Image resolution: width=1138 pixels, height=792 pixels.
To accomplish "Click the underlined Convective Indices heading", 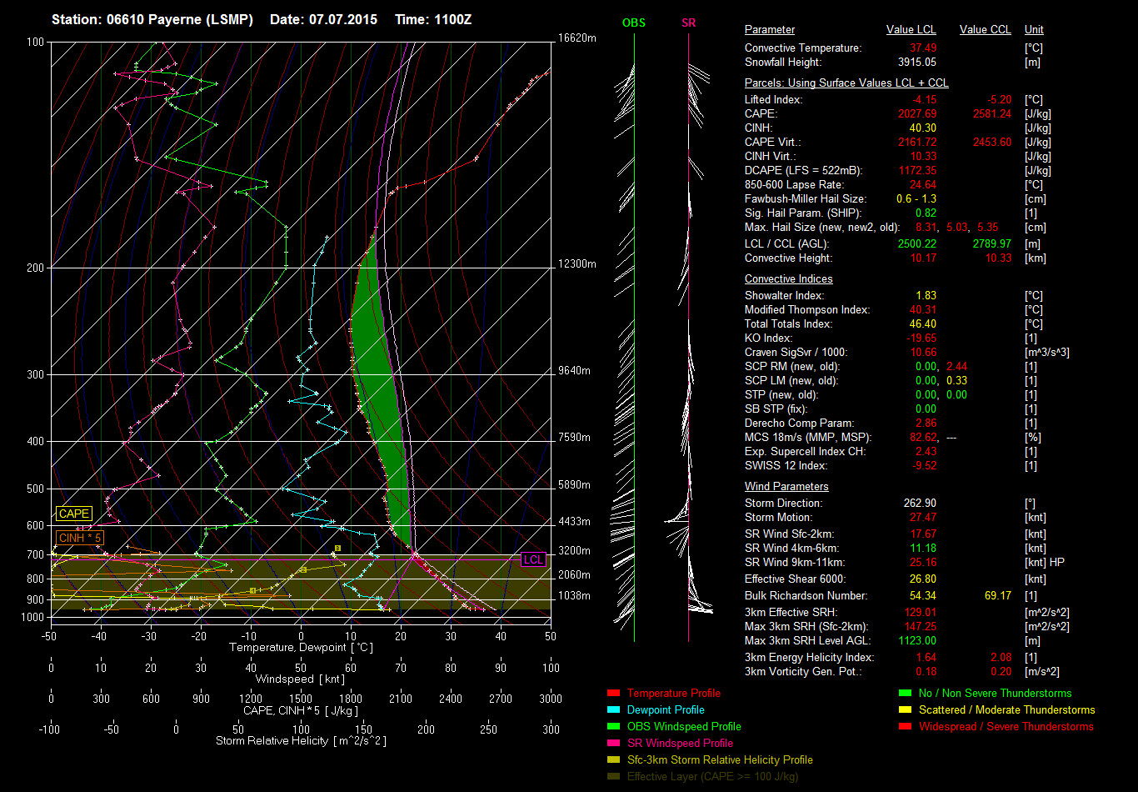I will 788,279.
